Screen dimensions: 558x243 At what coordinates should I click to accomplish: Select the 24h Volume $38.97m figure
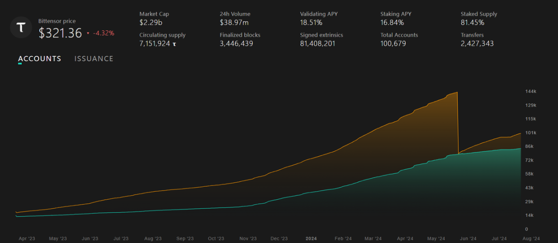click(234, 22)
